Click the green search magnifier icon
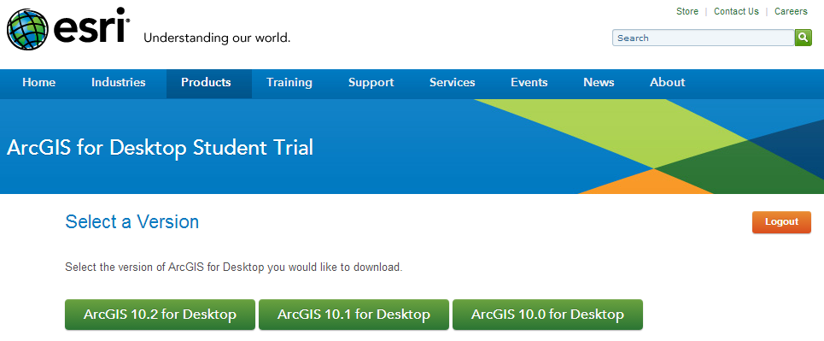The width and height of the screenshot is (824, 341). click(x=803, y=38)
